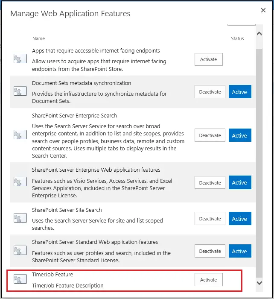Image resolution: width=274 pixels, height=299 pixels.
Task: Click Active status for Standard Web application features
Action: [240, 251]
